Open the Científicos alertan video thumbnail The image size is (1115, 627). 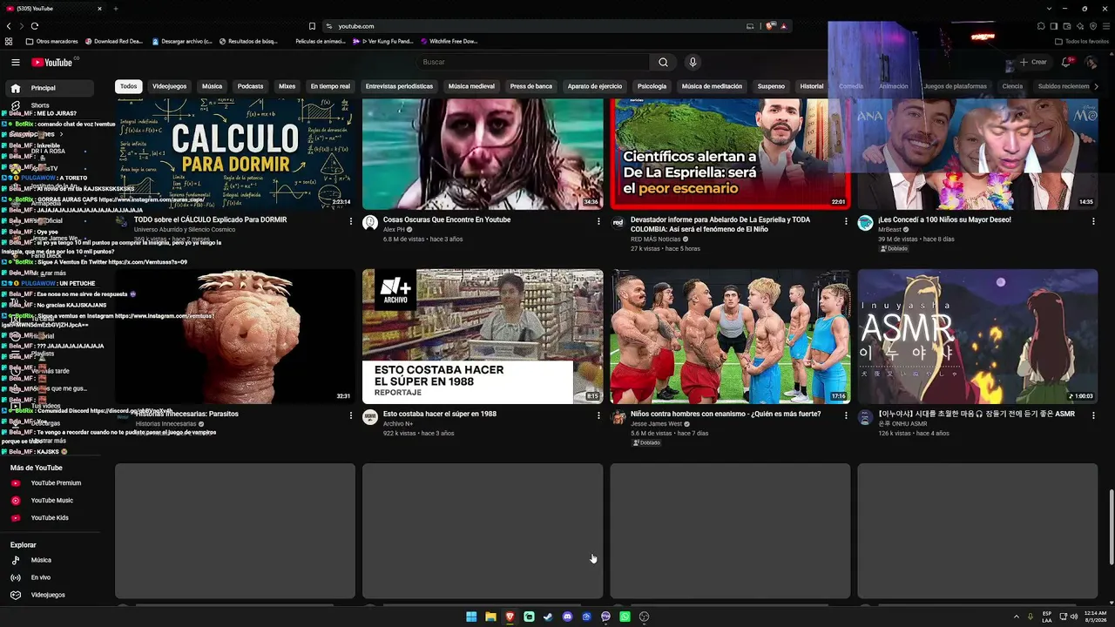click(730, 154)
